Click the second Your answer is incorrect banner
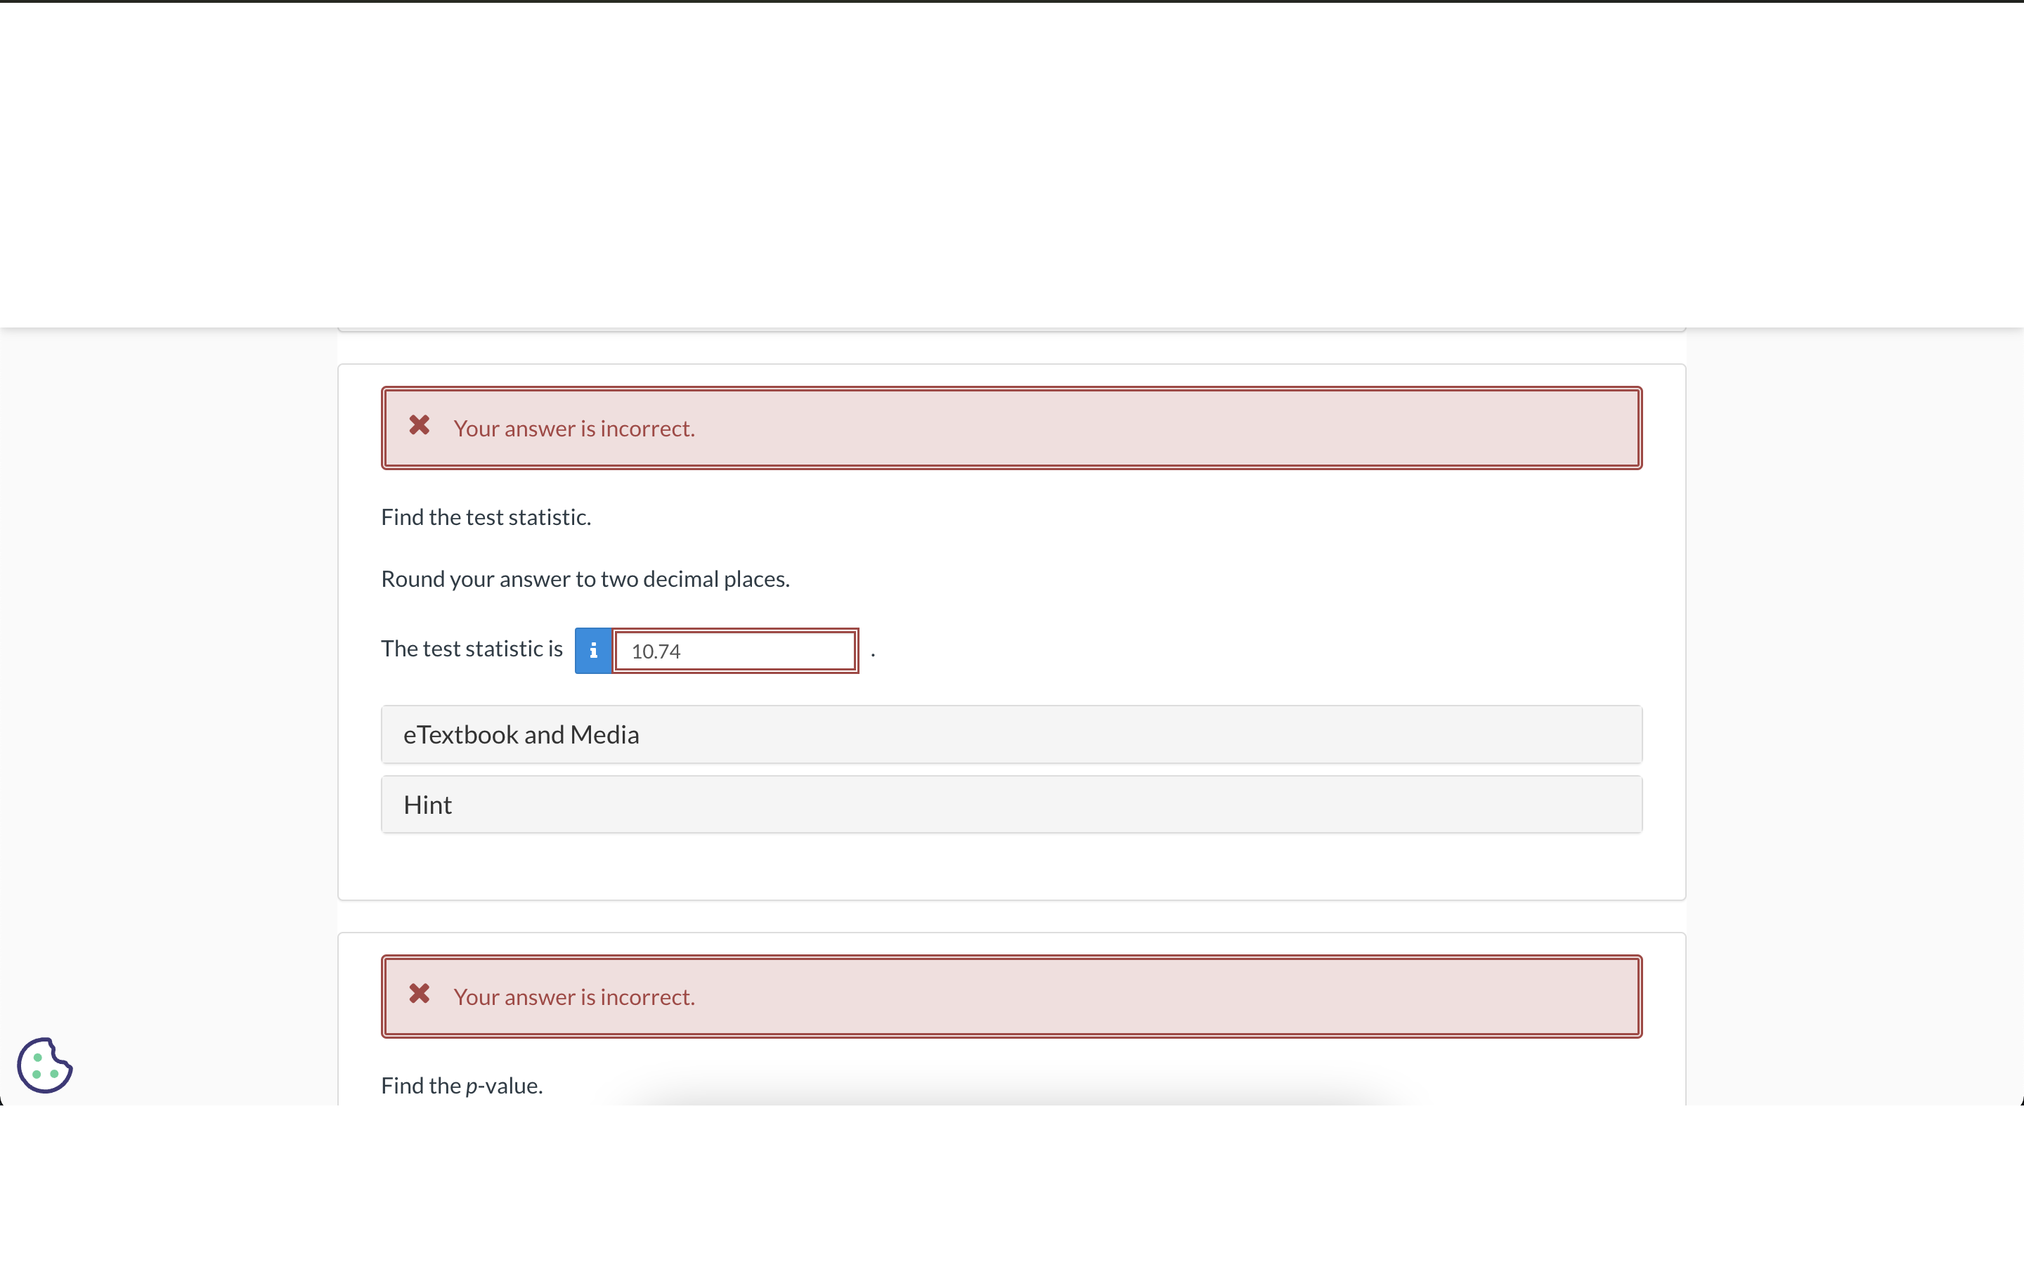 1011,996
